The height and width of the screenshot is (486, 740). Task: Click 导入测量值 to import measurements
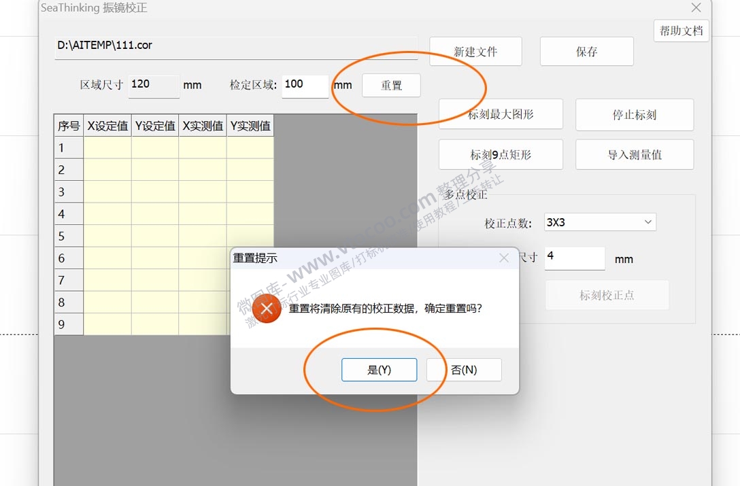634,154
